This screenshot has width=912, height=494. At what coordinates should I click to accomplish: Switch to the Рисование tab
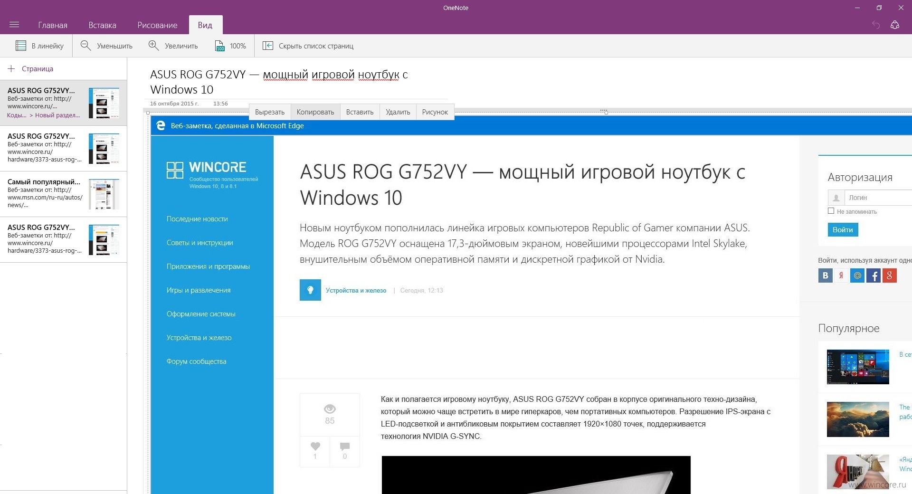[157, 25]
